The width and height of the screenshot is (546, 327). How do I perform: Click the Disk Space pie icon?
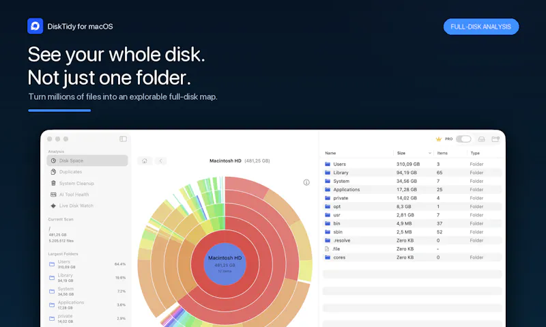click(53, 160)
